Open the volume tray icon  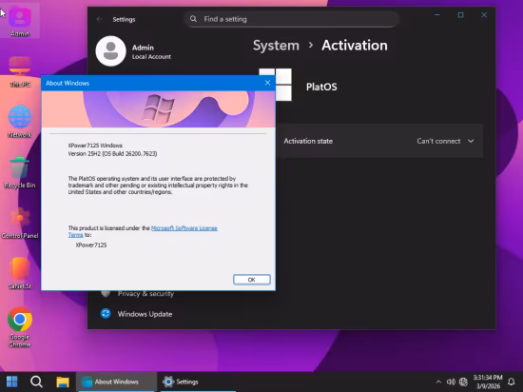pyautogui.click(x=451, y=382)
